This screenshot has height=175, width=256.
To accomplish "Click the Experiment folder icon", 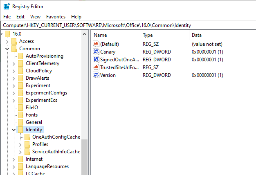I will pyautogui.click(x=20, y=85).
